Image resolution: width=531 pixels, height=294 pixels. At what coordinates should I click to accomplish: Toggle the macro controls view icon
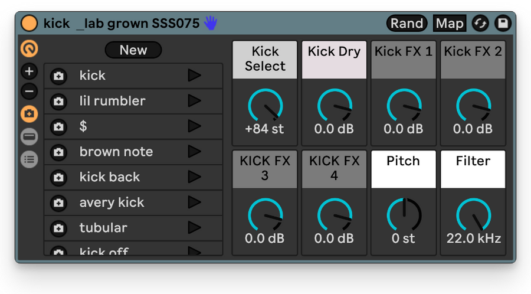tap(29, 48)
